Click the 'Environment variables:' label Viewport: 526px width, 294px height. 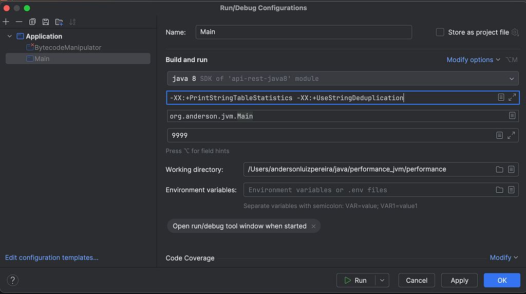(201, 190)
